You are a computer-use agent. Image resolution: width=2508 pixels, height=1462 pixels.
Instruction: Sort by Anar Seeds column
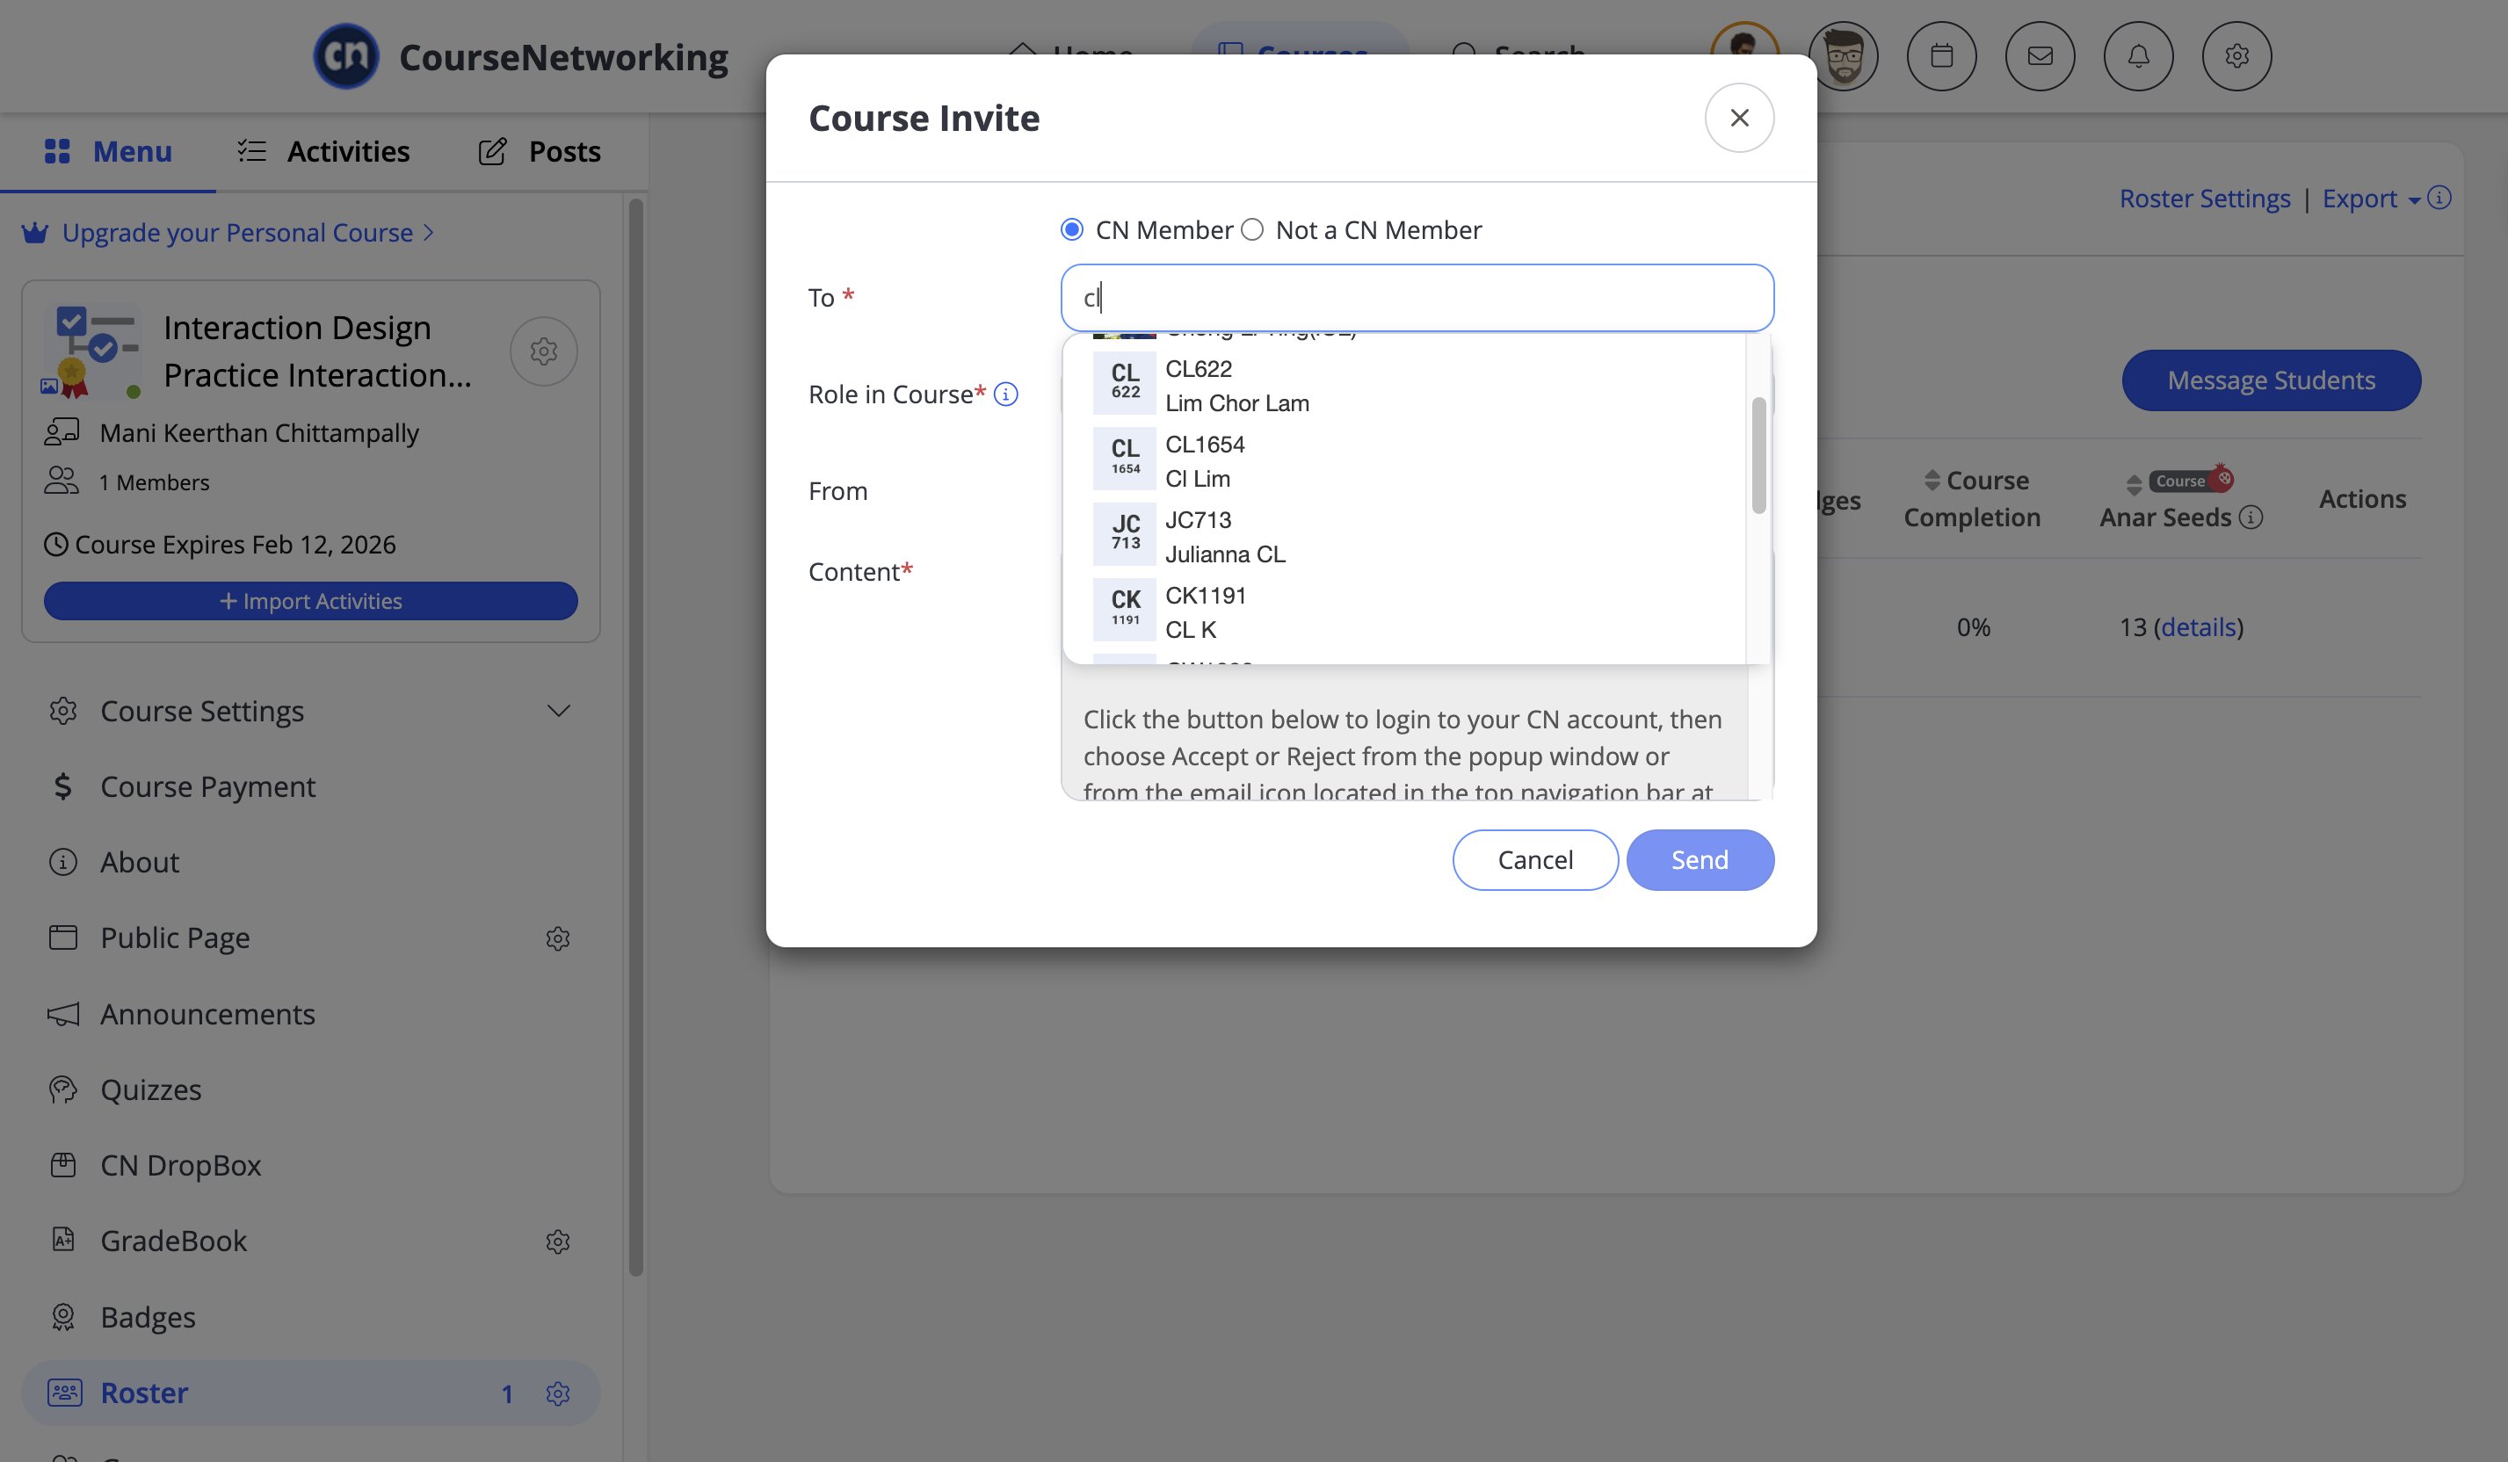[2133, 485]
